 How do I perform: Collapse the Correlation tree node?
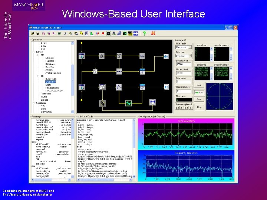coord(33,103)
